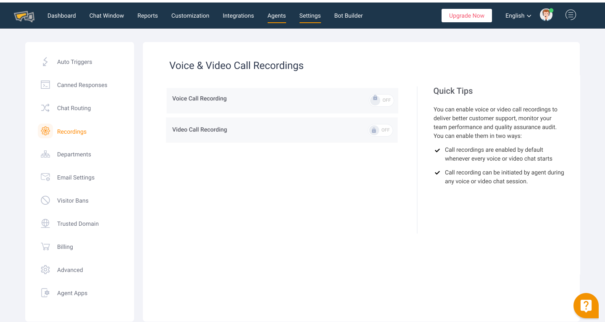Click the tip about recordings enabled by default
This screenshot has height=322, width=605.
click(499, 154)
